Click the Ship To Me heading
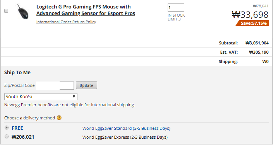This screenshot has height=153, width=278. 17,73
